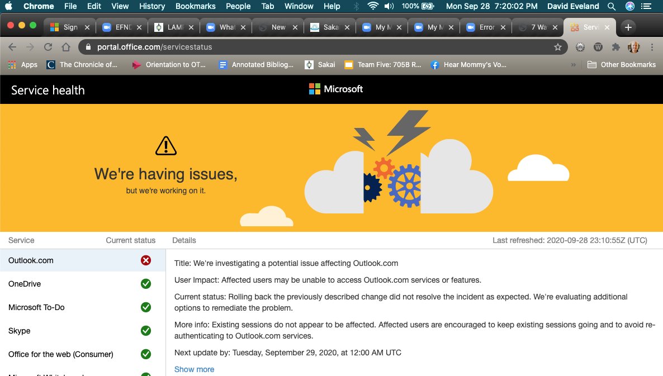Click the browser Forward arrow
Viewport: 663px width, 376px height.
(x=30, y=47)
